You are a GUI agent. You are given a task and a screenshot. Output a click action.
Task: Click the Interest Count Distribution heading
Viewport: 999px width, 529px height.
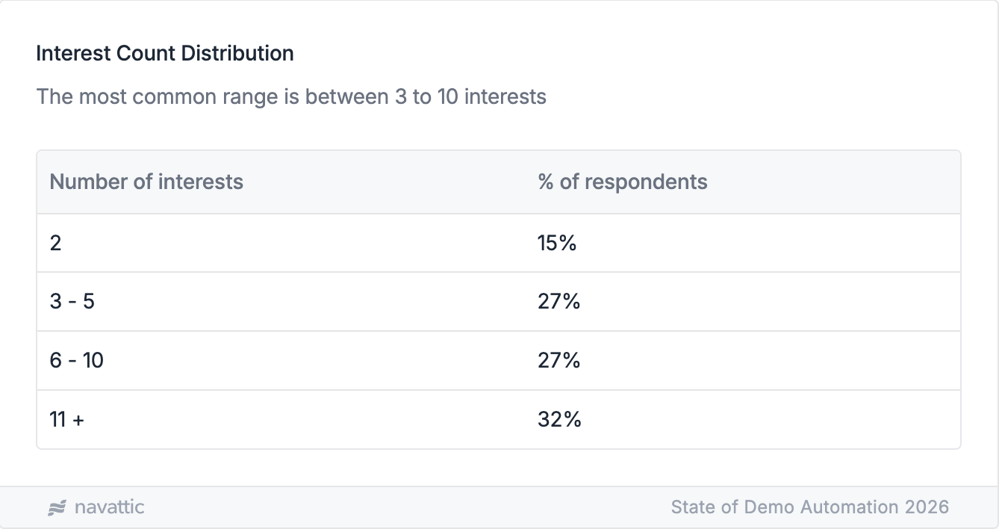165,54
